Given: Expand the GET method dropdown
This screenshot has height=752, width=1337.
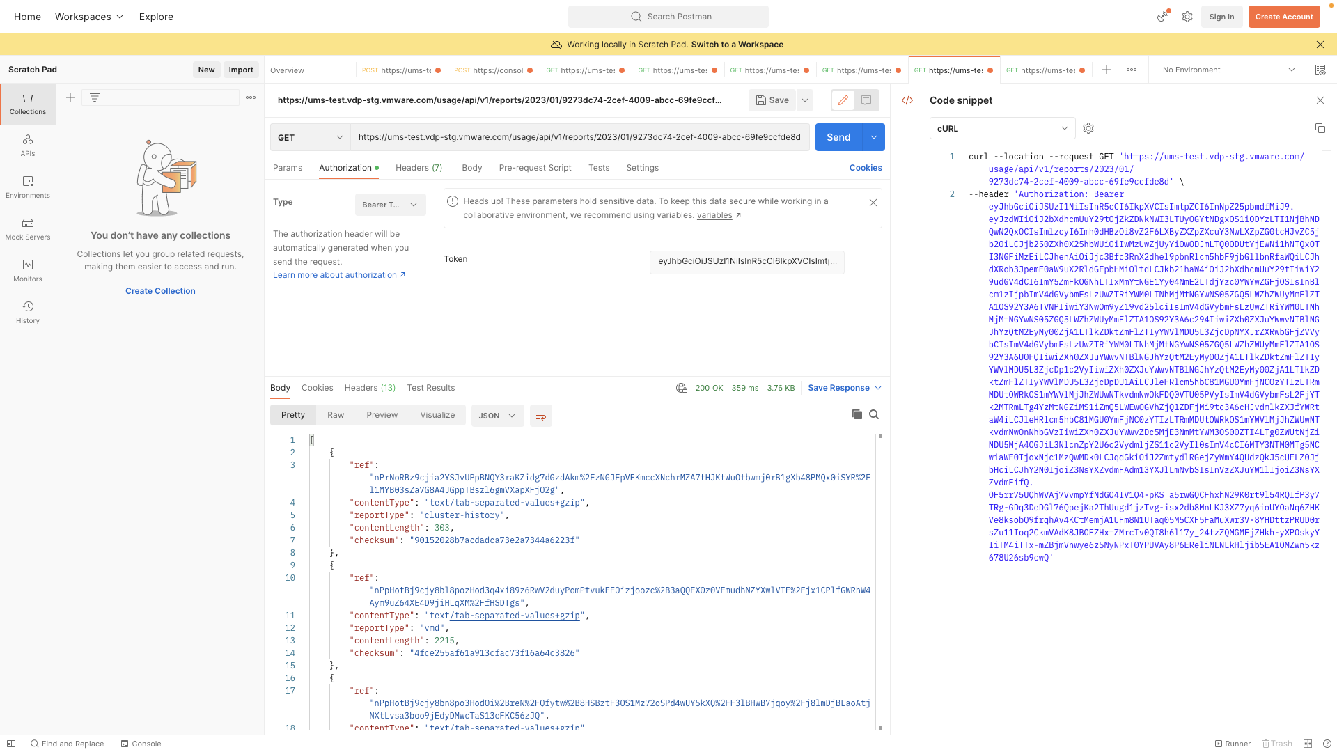Looking at the screenshot, I should pos(311,137).
